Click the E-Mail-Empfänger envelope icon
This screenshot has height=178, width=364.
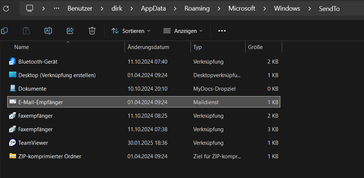click(x=12, y=102)
